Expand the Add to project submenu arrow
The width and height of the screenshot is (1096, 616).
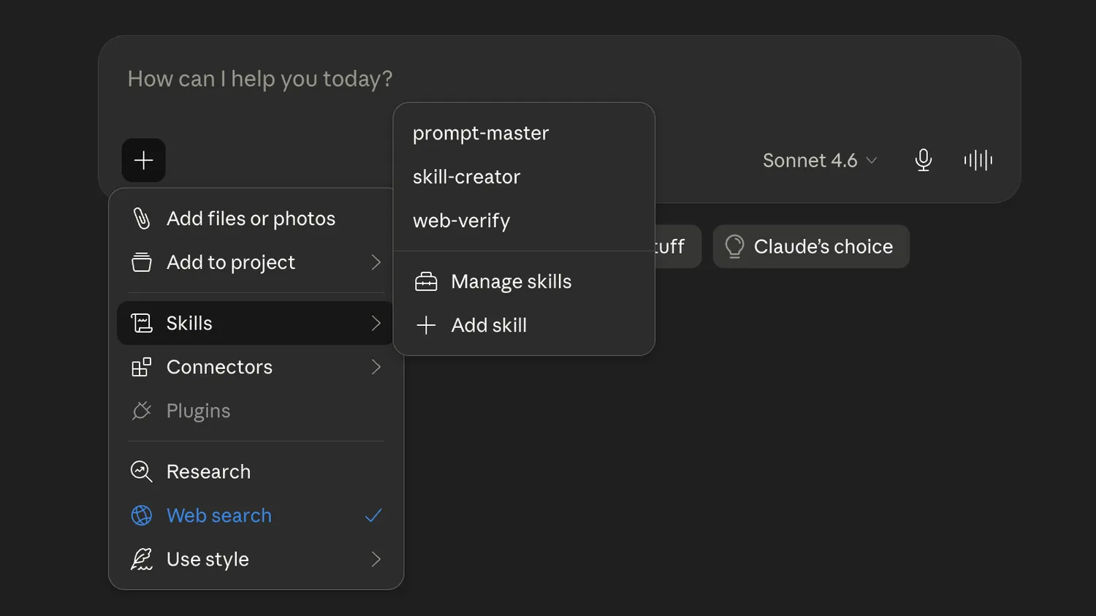point(376,262)
